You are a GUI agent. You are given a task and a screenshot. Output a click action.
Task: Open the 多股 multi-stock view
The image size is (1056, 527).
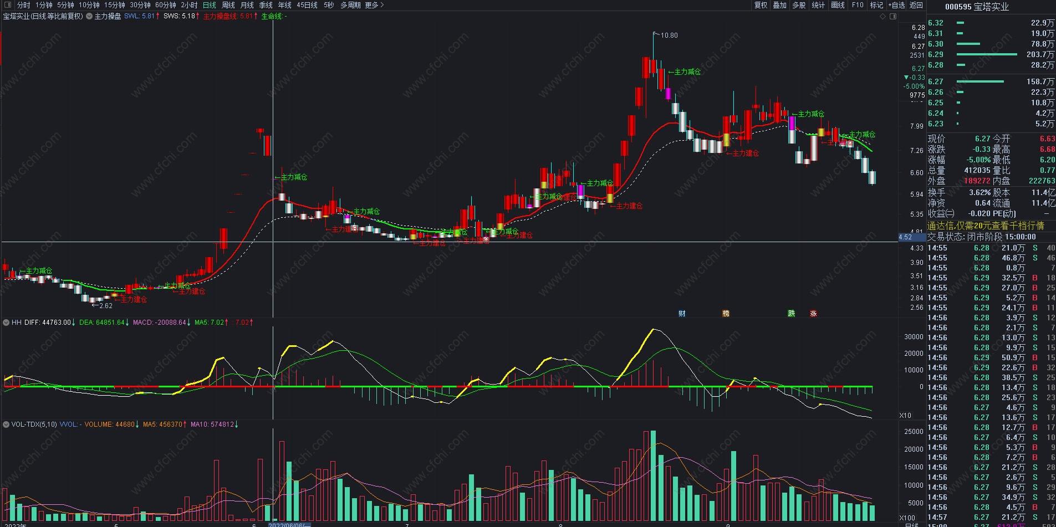pos(799,5)
